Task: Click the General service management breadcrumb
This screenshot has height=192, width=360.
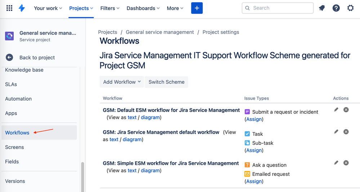Action: tap(160, 32)
